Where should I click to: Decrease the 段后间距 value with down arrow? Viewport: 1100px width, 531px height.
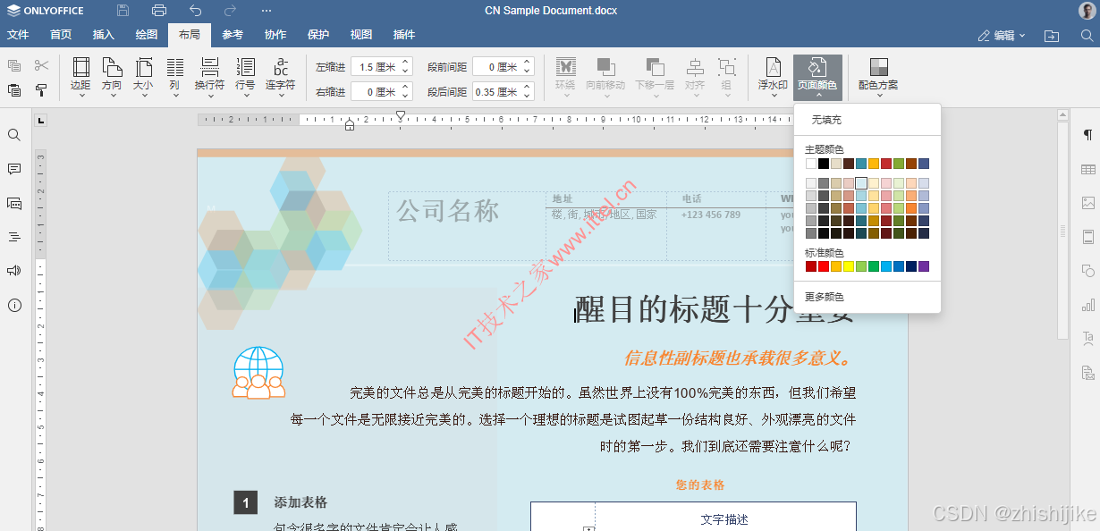527,96
